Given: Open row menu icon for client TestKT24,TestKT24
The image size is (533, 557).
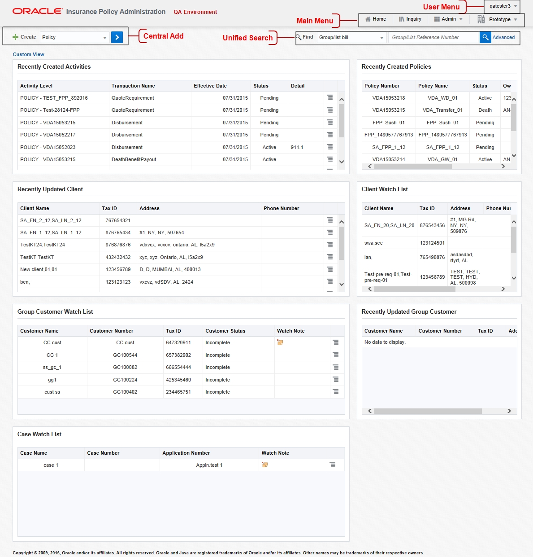Looking at the screenshot, I should [x=330, y=245].
